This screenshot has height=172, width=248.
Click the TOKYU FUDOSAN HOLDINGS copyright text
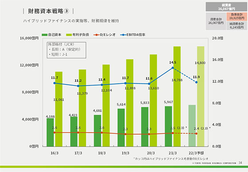click(214, 163)
